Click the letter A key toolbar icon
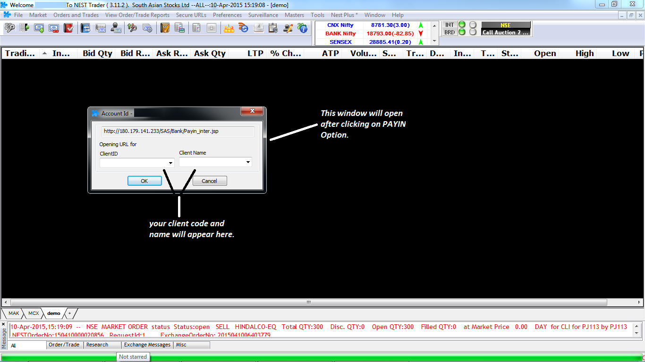This screenshot has height=362, width=645. 258,28
